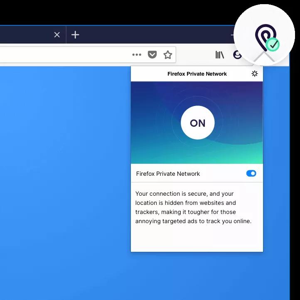Bookmark this page with the star icon
The height and width of the screenshot is (300, 300).
point(168,55)
